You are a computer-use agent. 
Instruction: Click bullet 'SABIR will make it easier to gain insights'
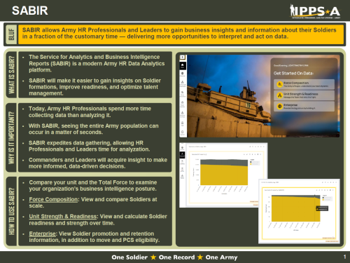pyautogui.click(x=94, y=87)
